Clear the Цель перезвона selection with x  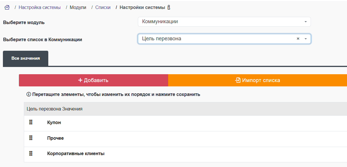click(298, 39)
